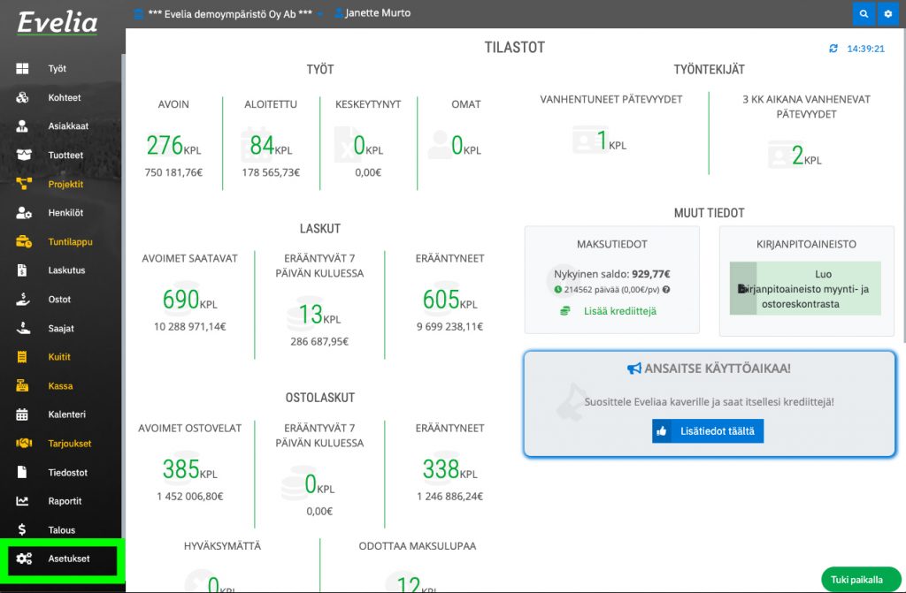Open the Kuitit receipt icon
This screenshot has width=906, height=593.
(x=22, y=357)
